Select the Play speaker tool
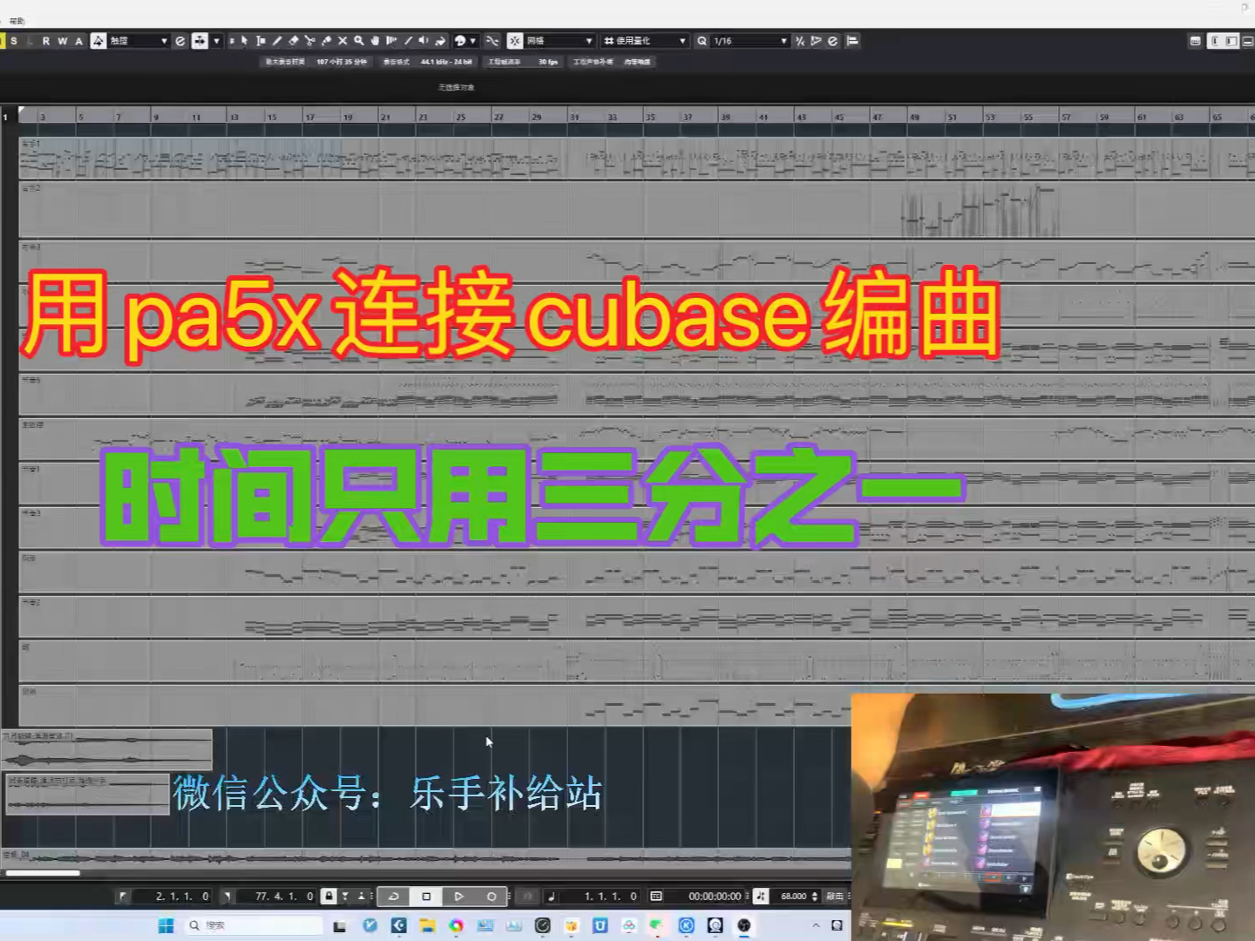This screenshot has width=1255, height=941. tap(424, 41)
